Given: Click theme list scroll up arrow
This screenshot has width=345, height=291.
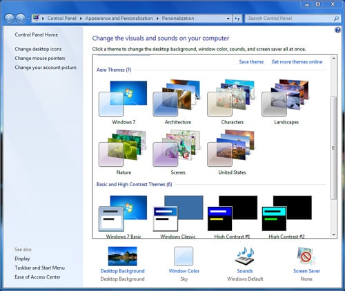Looking at the screenshot, I should 333,59.
